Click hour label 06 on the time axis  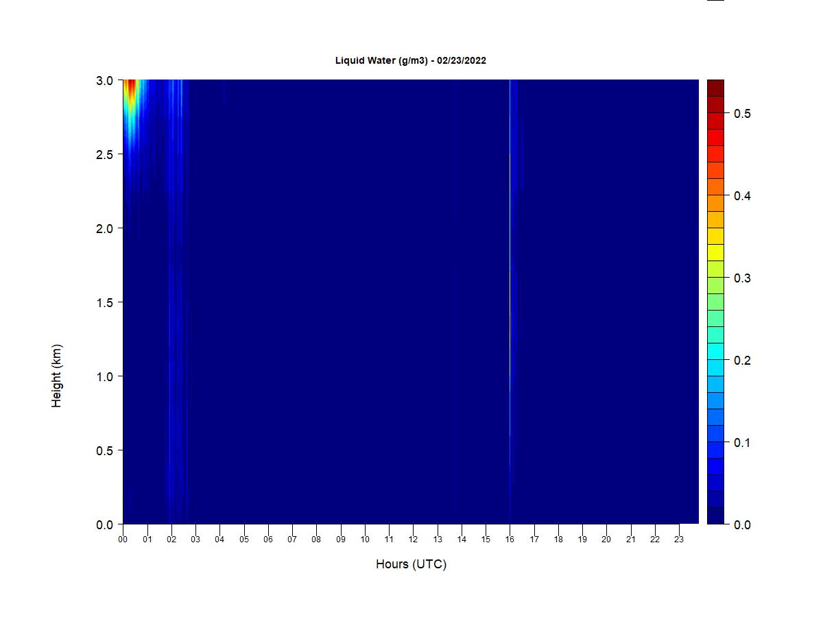coord(268,539)
